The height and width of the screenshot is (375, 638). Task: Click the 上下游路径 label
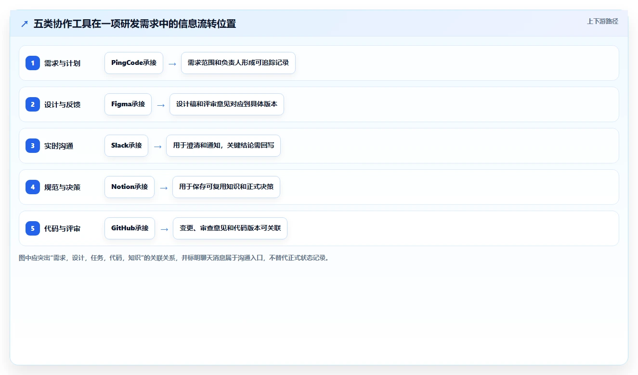pyautogui.click(x=602, y=21)
